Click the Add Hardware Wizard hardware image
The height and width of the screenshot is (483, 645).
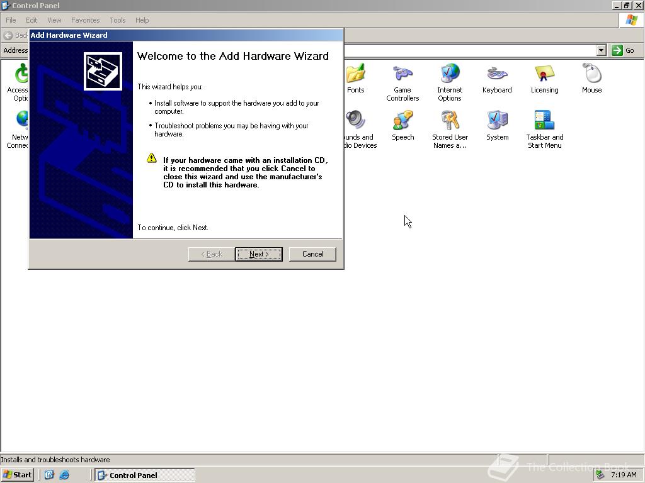(103, 72)
